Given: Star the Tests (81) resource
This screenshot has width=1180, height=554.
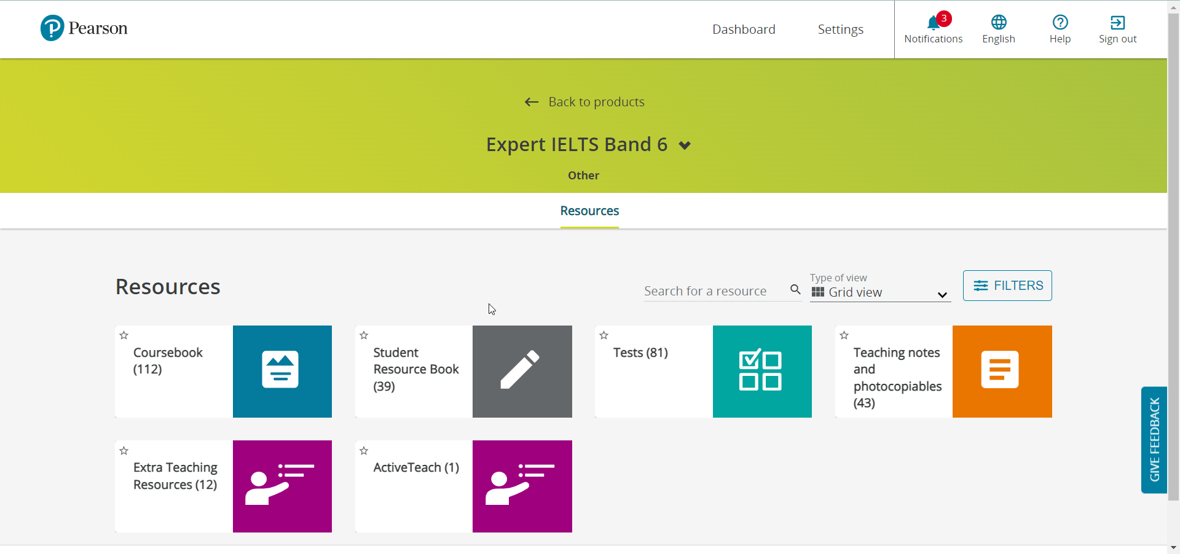Looking at the screenshot, I should click(x=604, y=335).
